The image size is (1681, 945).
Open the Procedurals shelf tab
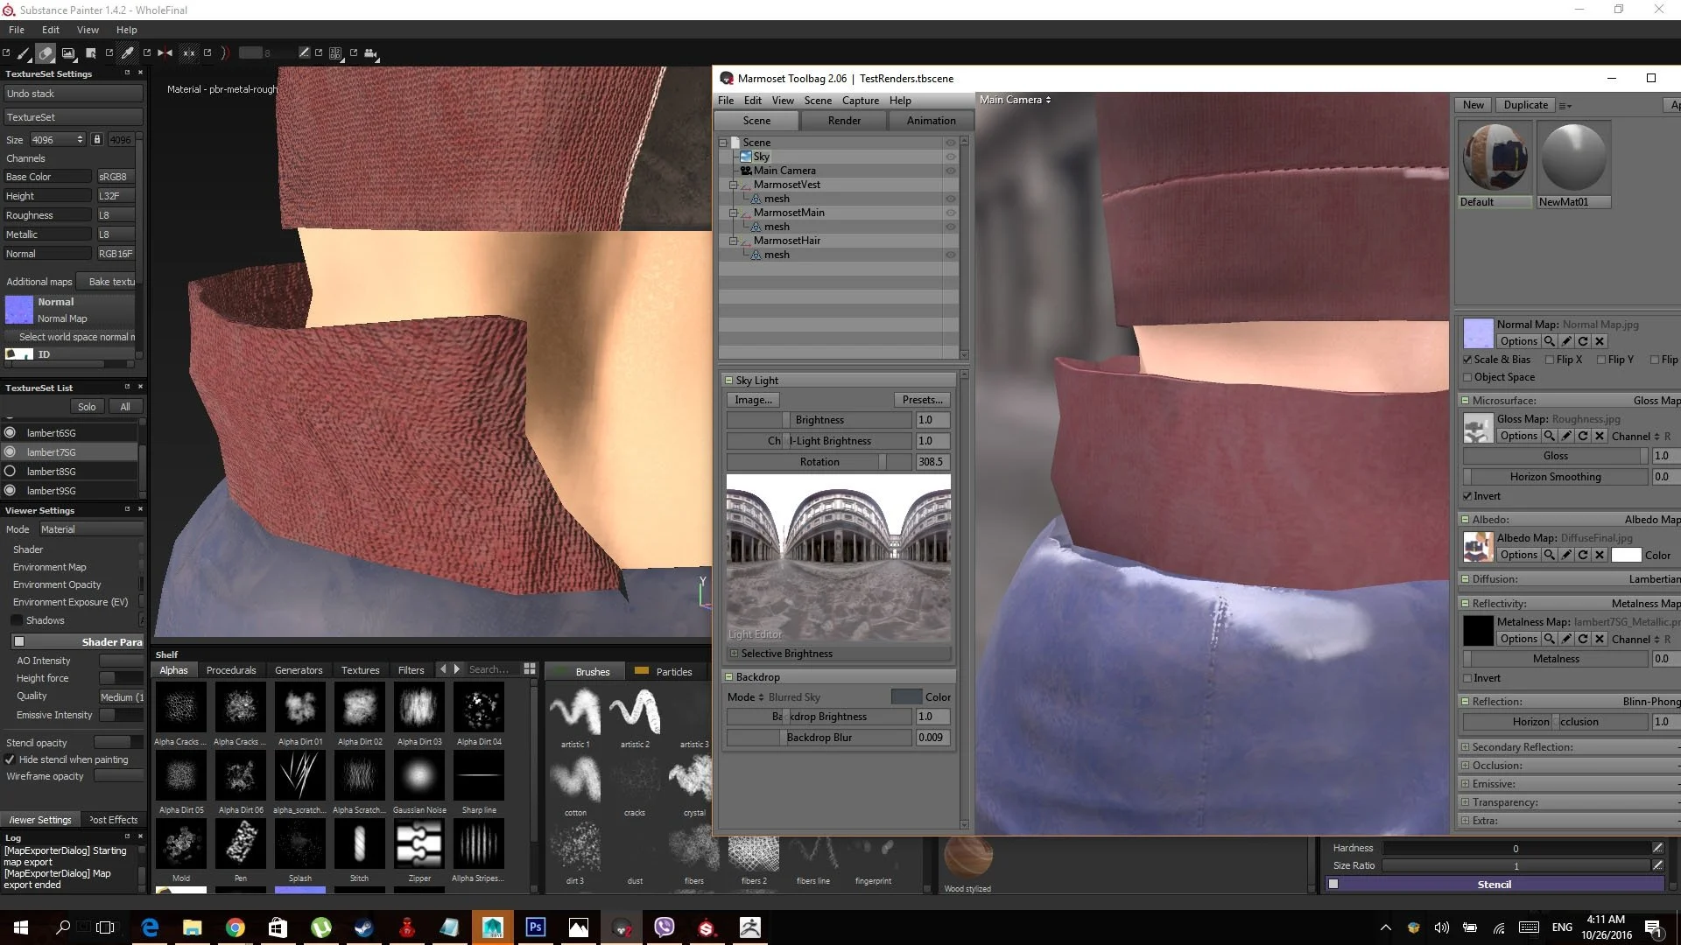pos(231,670)
